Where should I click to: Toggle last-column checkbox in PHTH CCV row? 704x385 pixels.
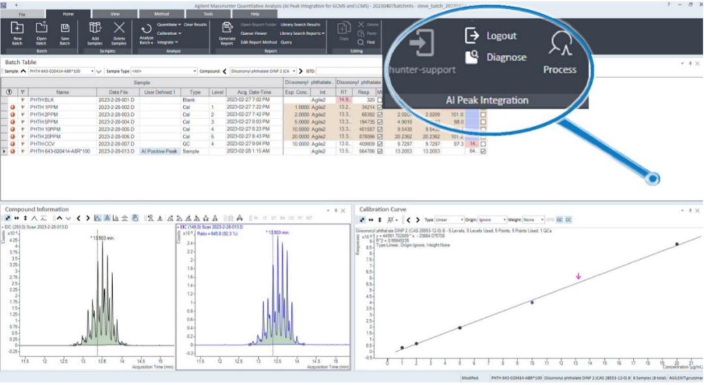point(483,144)
